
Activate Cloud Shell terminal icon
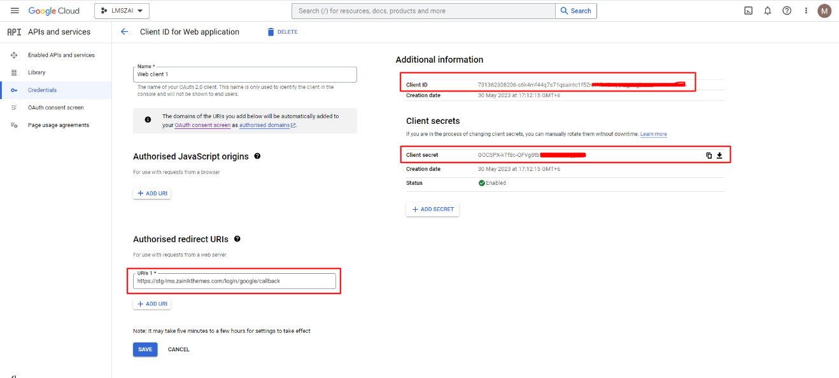pos(749,11)
